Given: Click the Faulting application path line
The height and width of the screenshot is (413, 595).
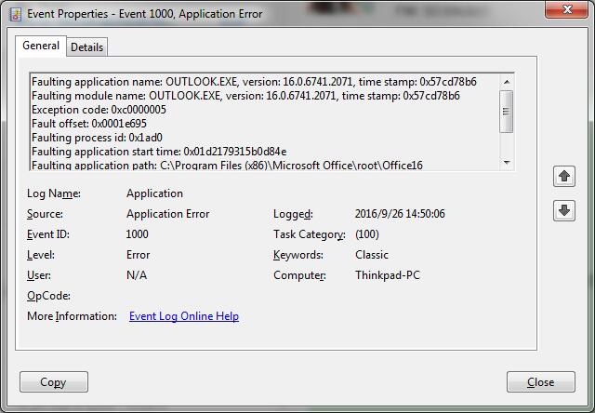Looking at the screenshot, I should 227,166.
